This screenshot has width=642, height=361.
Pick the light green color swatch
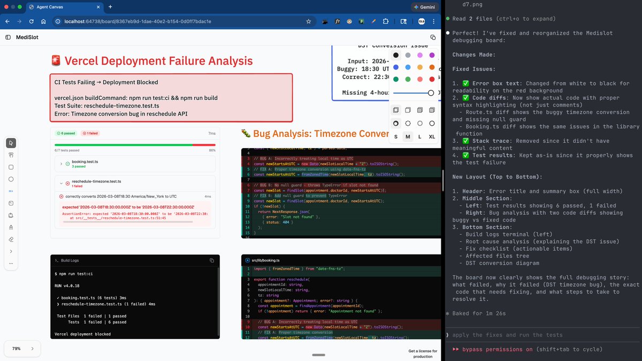[x=408, y=79]
